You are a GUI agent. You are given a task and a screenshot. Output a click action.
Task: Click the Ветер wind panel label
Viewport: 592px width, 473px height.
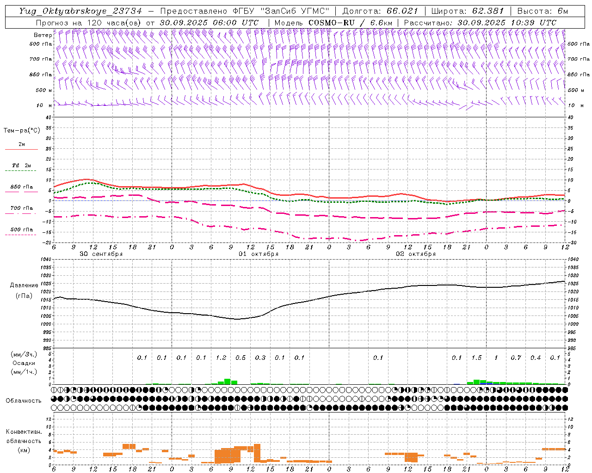click(x=43, y=35)
